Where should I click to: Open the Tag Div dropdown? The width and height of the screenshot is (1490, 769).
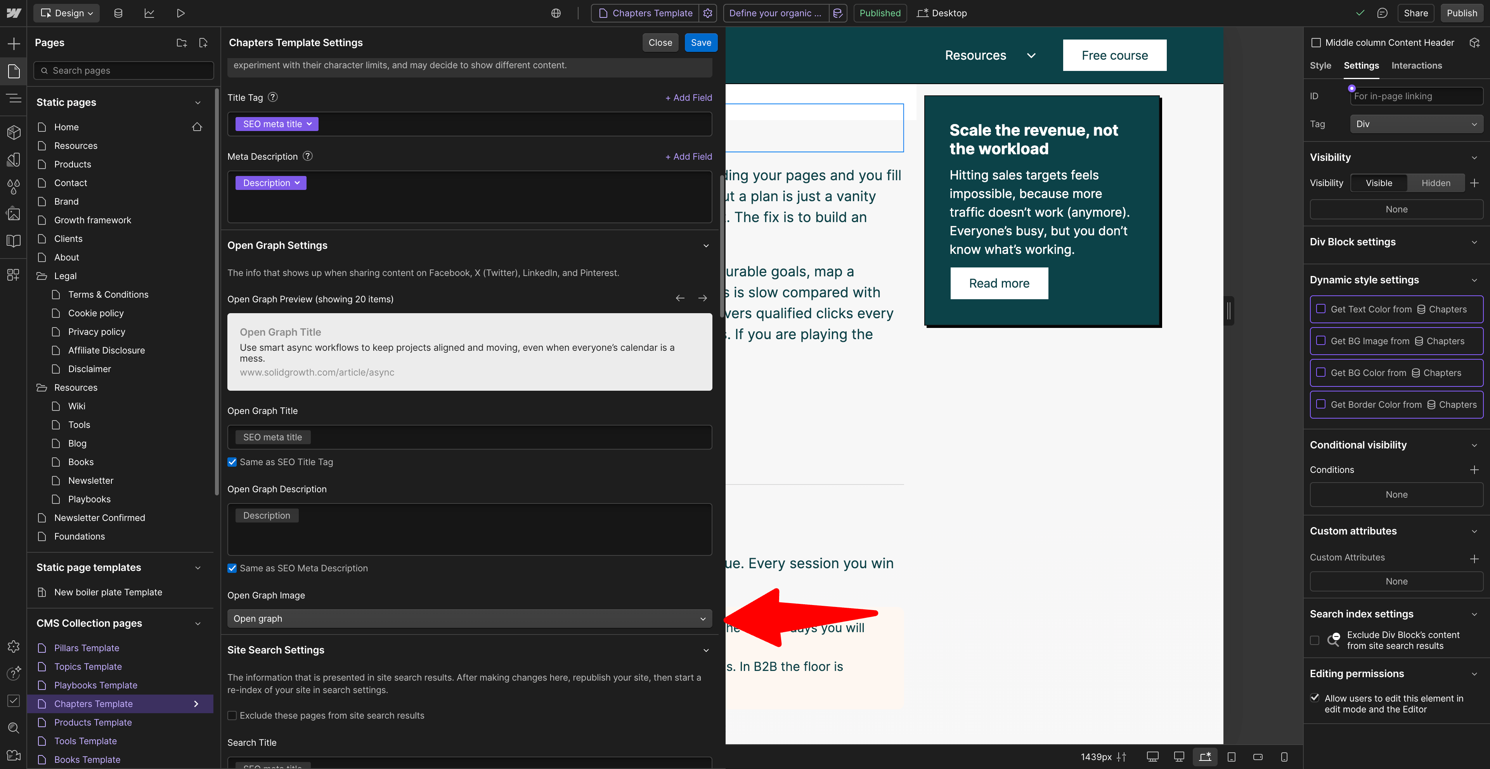tap(1416, 124)
